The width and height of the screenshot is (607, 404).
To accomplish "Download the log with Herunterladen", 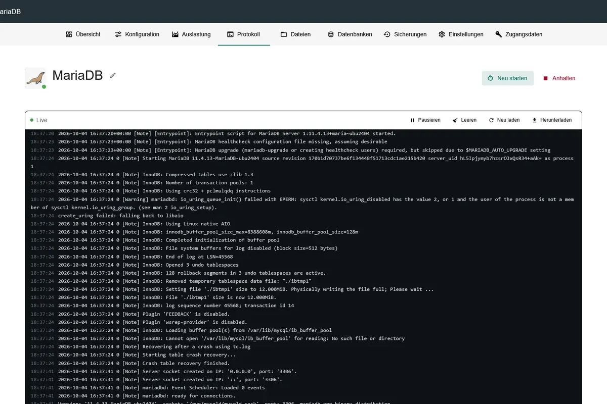I will (551, 120).
